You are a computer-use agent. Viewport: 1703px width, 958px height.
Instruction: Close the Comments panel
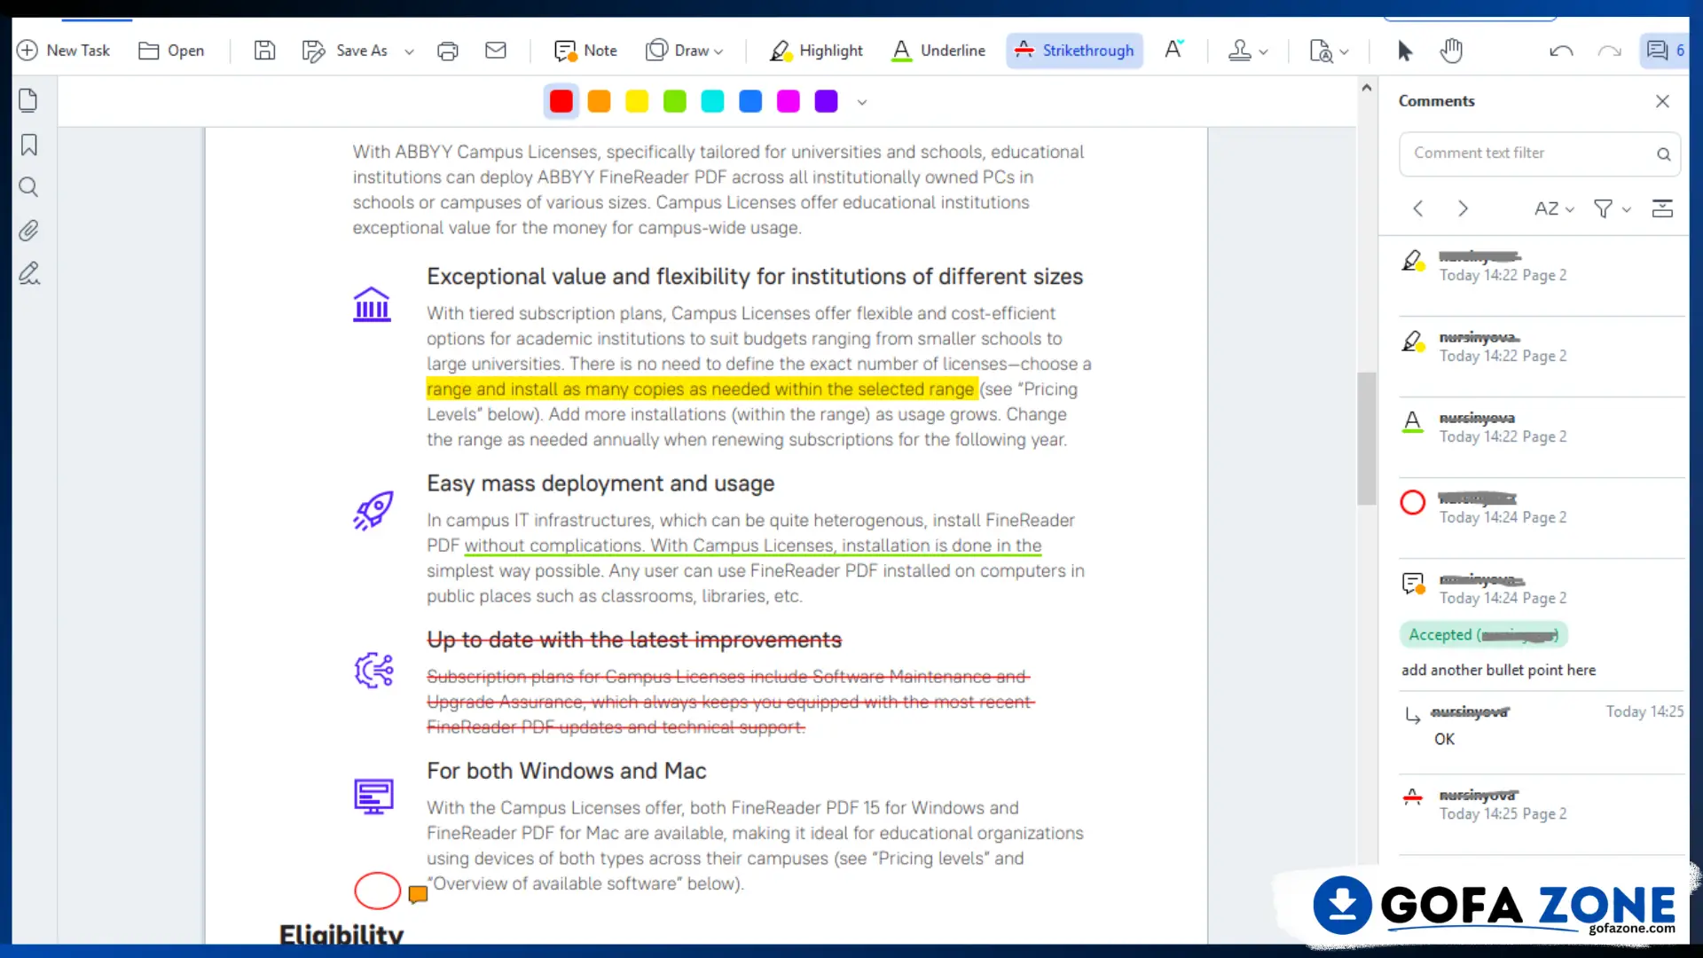pos(1662,101)
